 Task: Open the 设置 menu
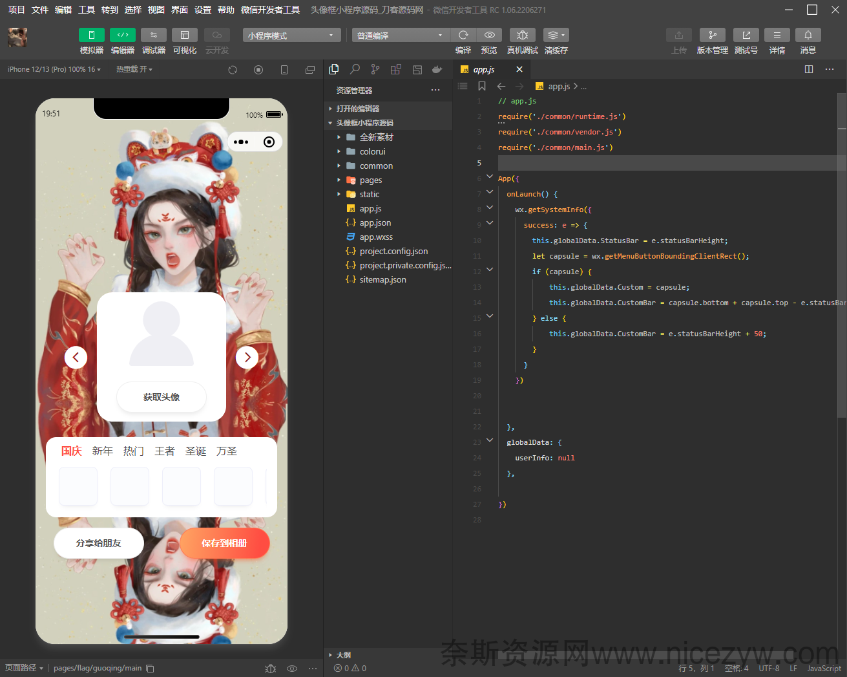pos(203,10)
